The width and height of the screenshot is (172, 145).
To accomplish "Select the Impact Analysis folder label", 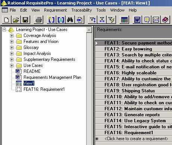I will click(37, 53).
